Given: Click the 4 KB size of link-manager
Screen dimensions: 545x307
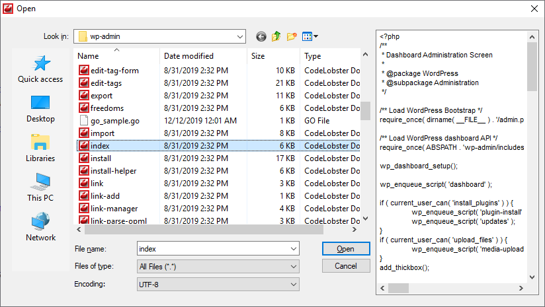Looking at the screenshot, I should click(287, 208).
